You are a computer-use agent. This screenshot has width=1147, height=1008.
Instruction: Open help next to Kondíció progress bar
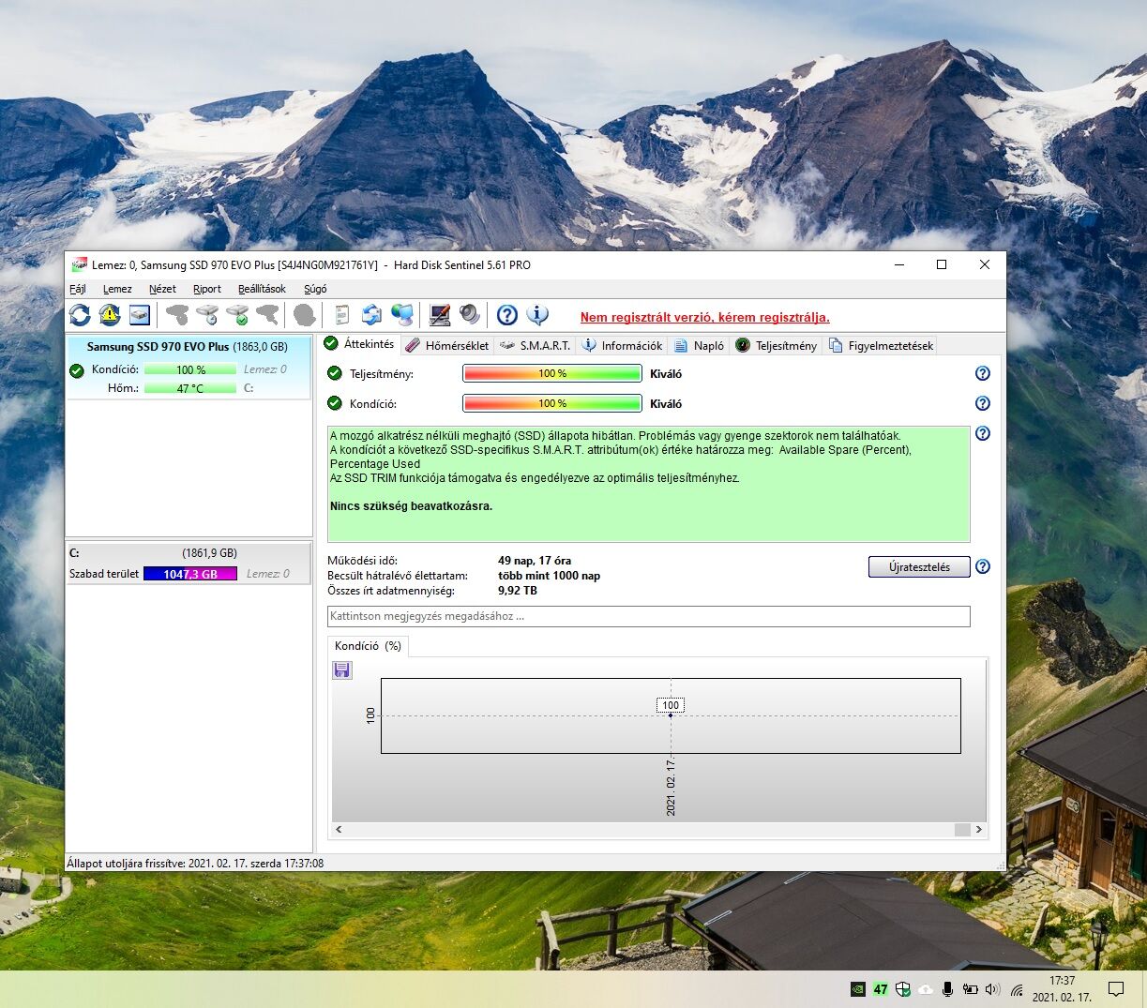[983, 403]
